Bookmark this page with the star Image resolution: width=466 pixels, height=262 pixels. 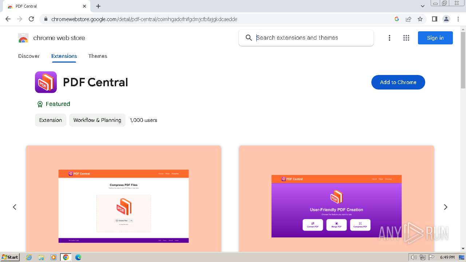tap(420, 19)
